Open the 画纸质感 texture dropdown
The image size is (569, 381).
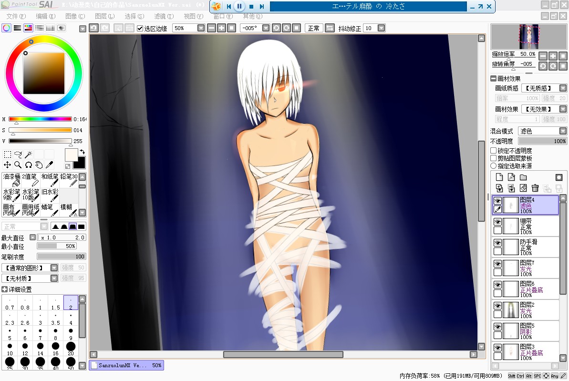(x=544, y=88)
